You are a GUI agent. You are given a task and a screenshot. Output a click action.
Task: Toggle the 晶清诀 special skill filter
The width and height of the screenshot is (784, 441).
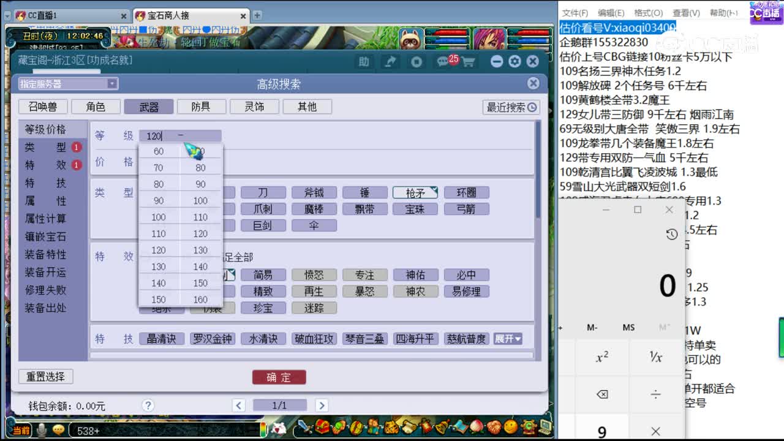162,338
